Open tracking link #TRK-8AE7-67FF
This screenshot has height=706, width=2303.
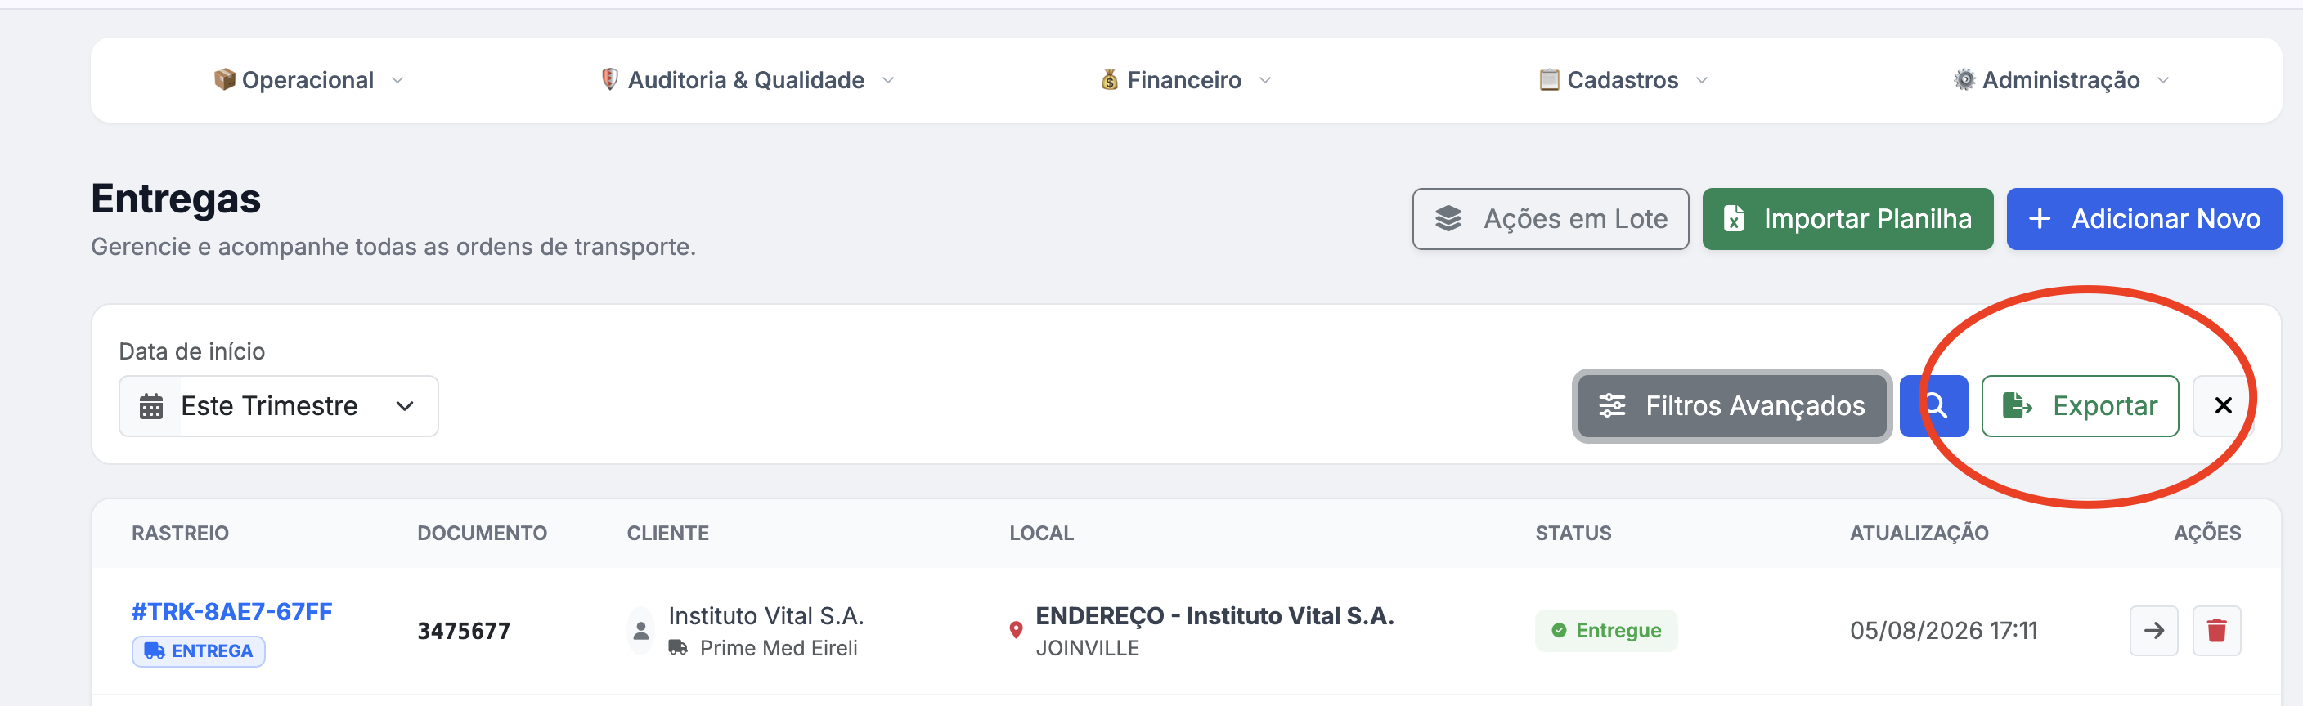coord(232,612)
